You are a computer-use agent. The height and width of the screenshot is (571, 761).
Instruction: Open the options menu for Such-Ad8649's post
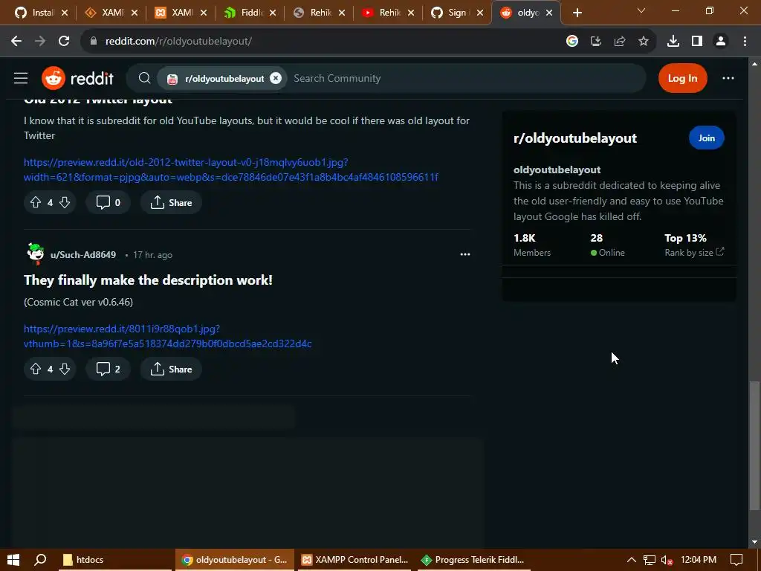point(465,254)
